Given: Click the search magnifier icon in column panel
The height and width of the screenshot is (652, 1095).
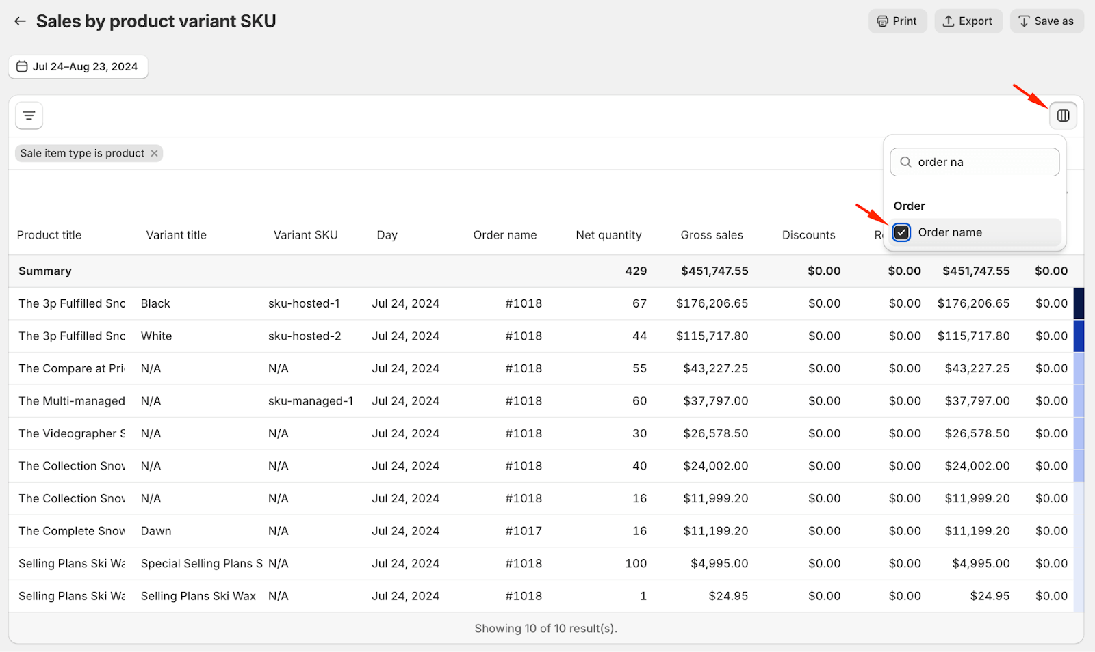Looking at the screenshot, I should [x=905, y=162].
